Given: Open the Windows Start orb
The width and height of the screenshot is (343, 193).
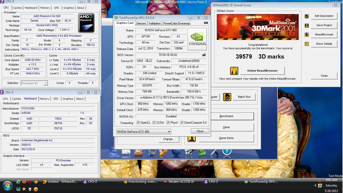Looking at the screenshot, I should [x=8, y=185].
